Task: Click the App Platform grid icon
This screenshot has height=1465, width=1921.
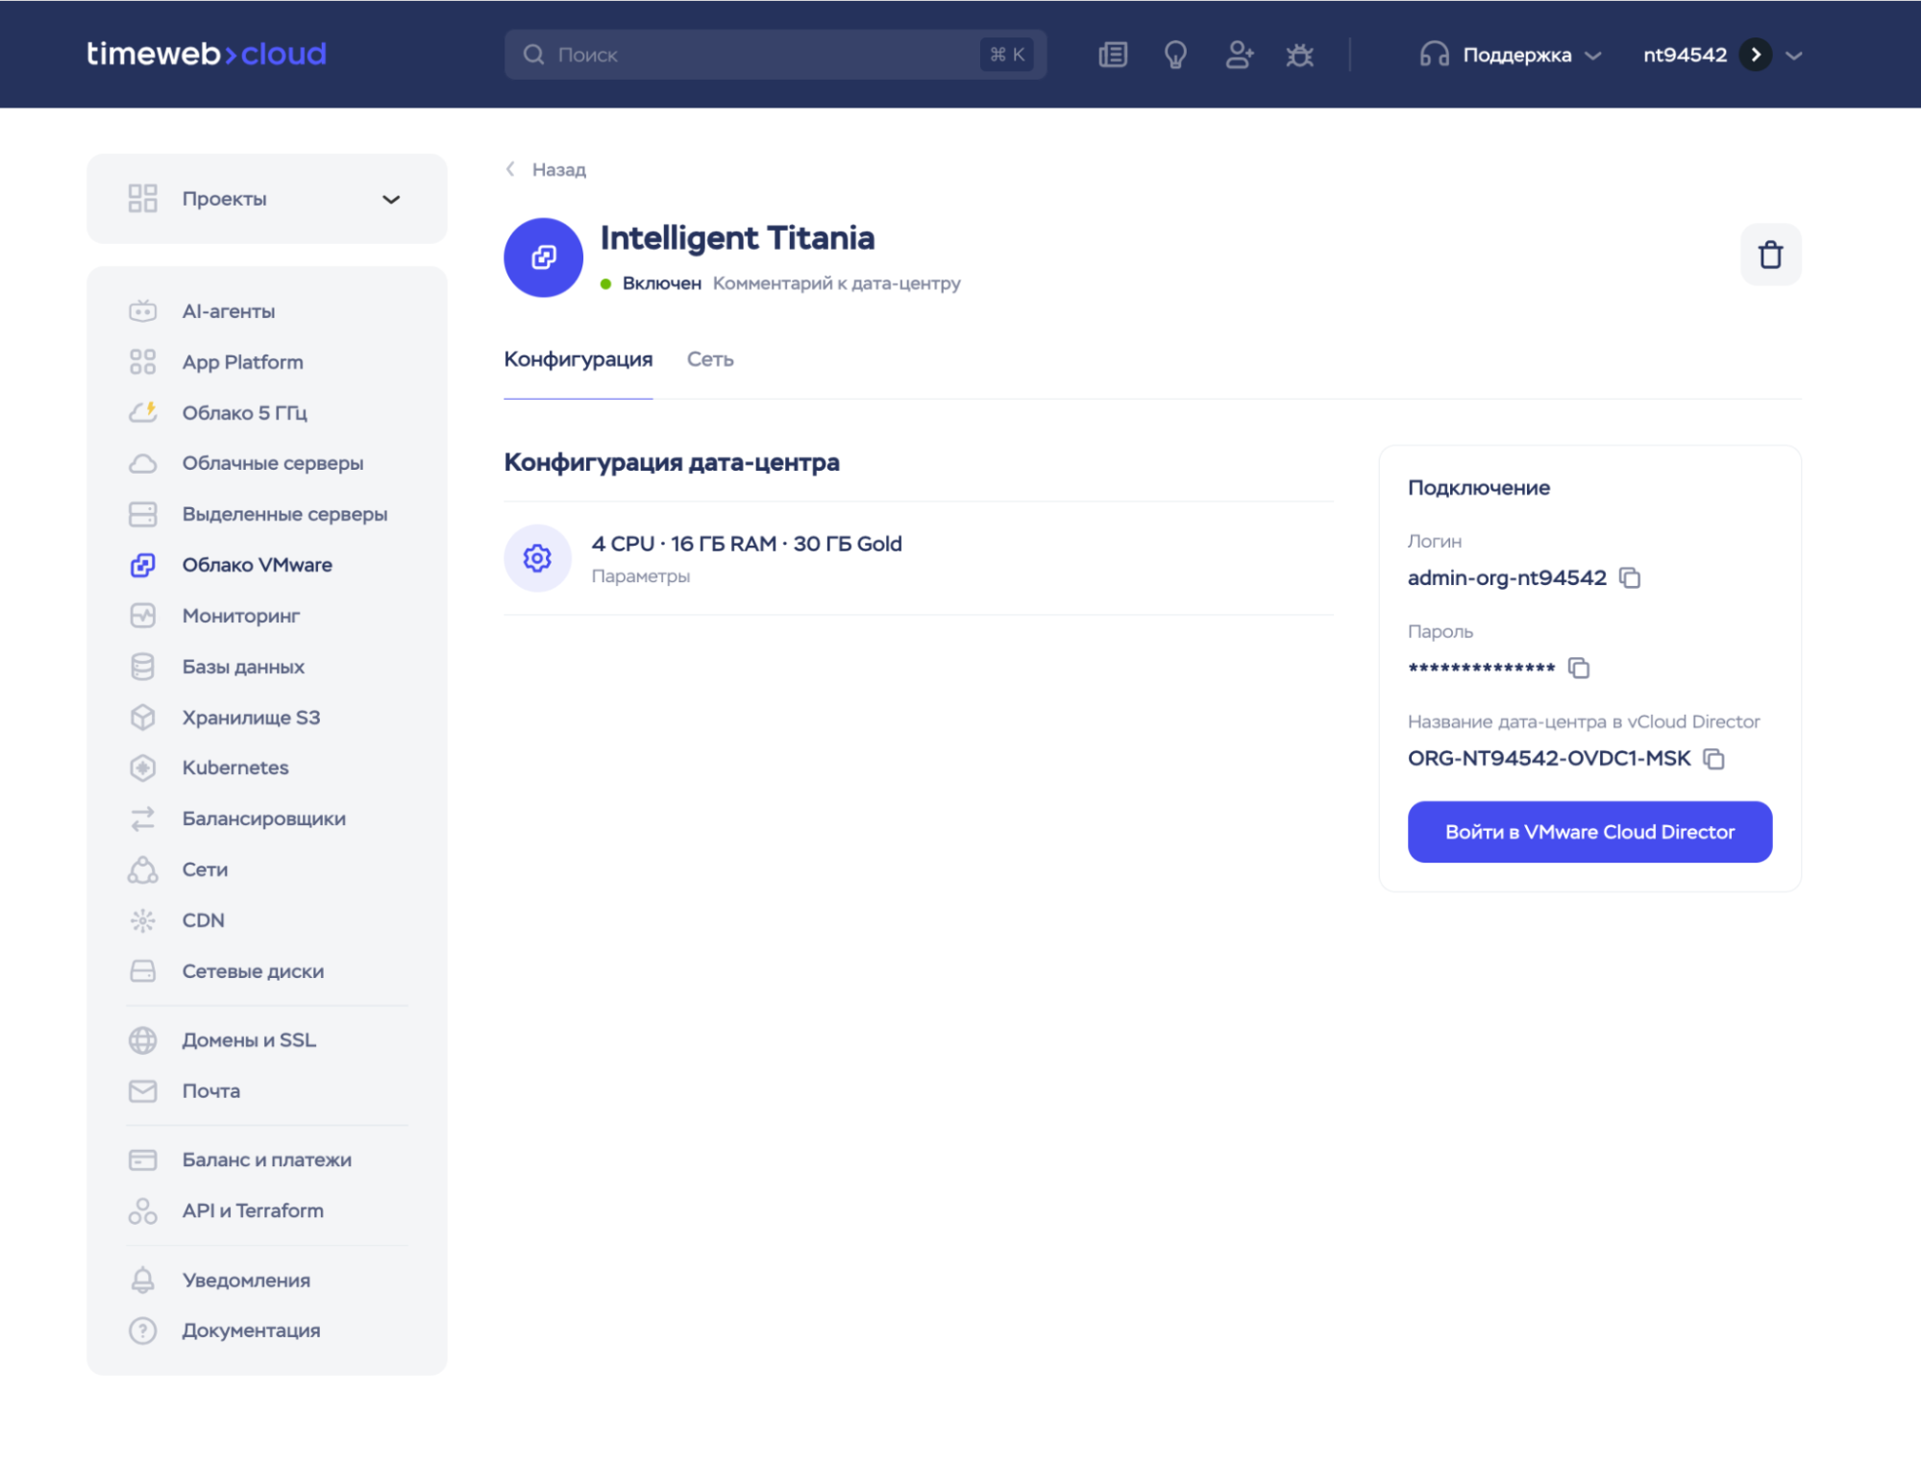Action: (x=142, y=362)
